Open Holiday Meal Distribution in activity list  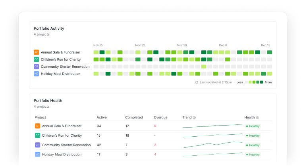point(60,74)
